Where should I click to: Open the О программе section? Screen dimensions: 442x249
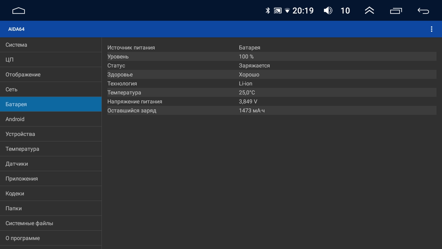pyautogui.click(x=51, y=238)
